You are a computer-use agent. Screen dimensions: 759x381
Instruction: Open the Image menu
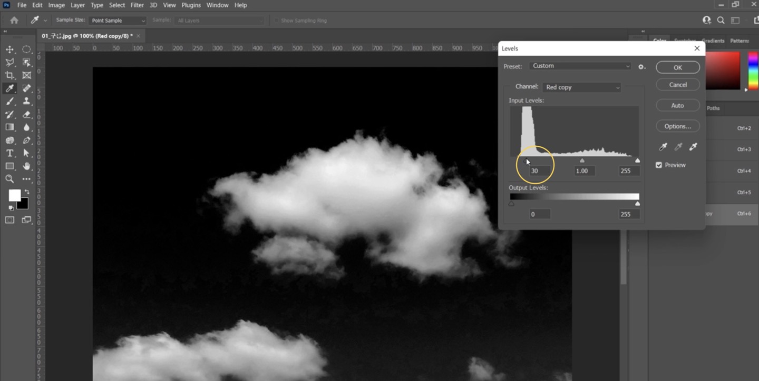pyautogui.click(x=56, y=5)
